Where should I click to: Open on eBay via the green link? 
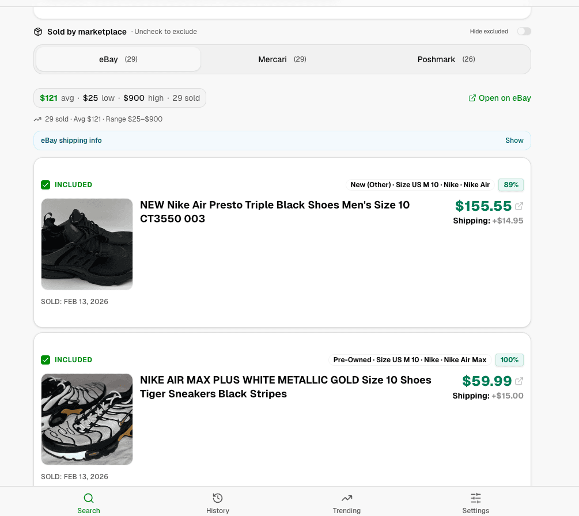[x=505, y=98]
